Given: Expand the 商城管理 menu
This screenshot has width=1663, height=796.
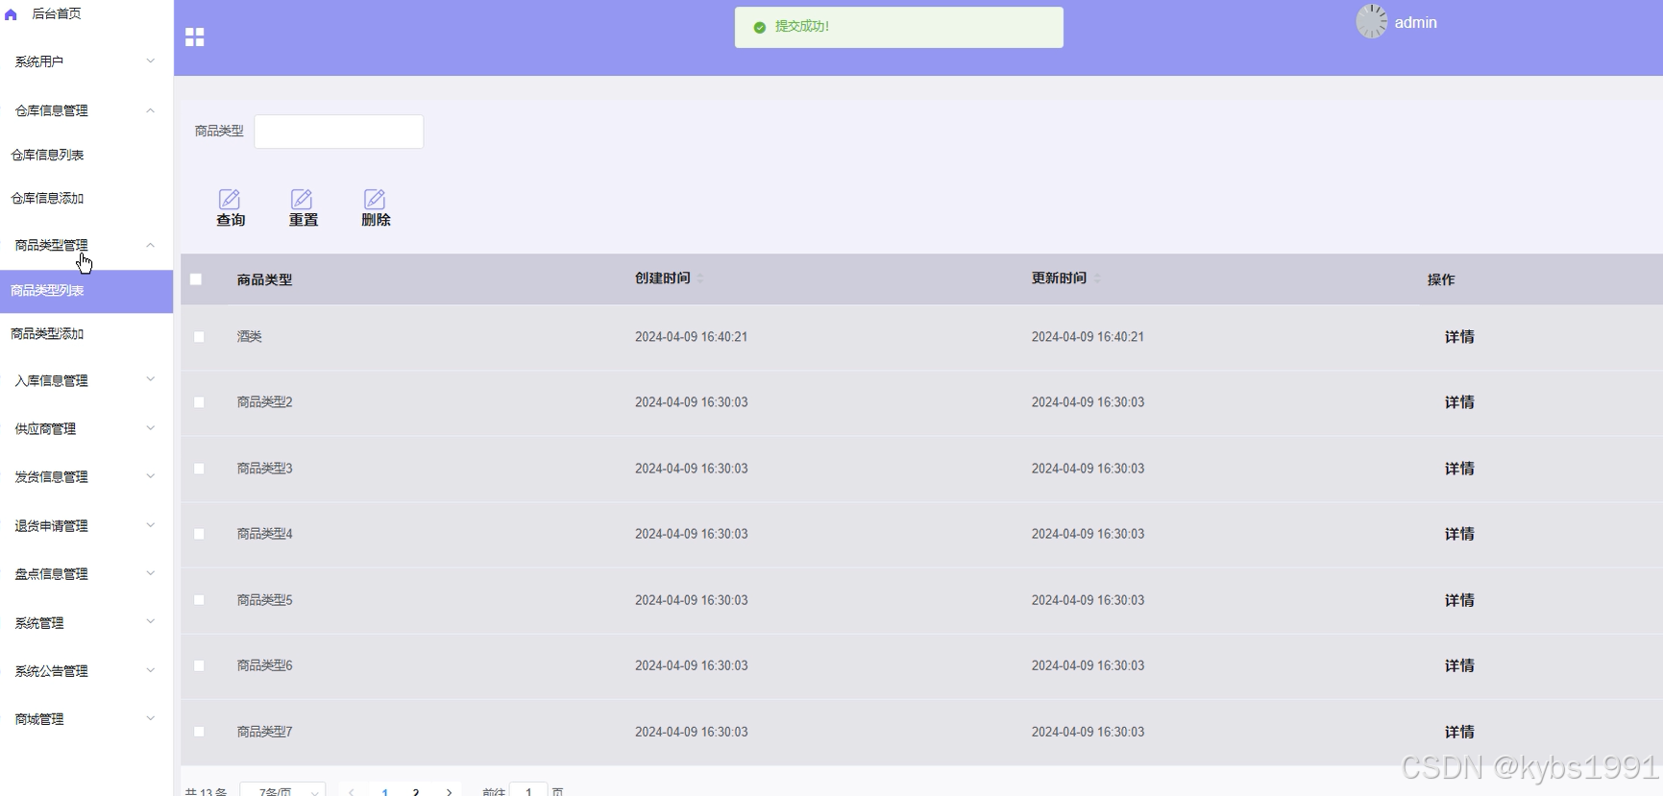Looking at the screenshot, I should [x=86, y=718].
